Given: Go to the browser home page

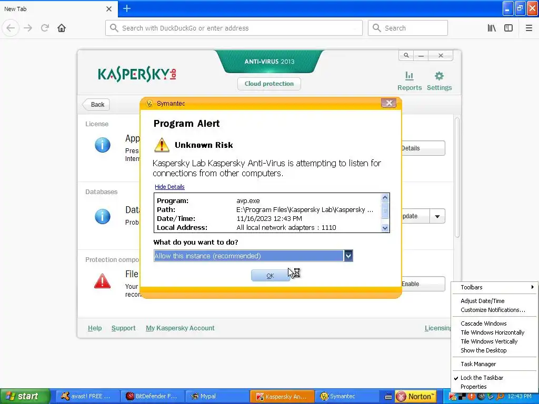Looking at the screenshot, I should tap(62, 28).
